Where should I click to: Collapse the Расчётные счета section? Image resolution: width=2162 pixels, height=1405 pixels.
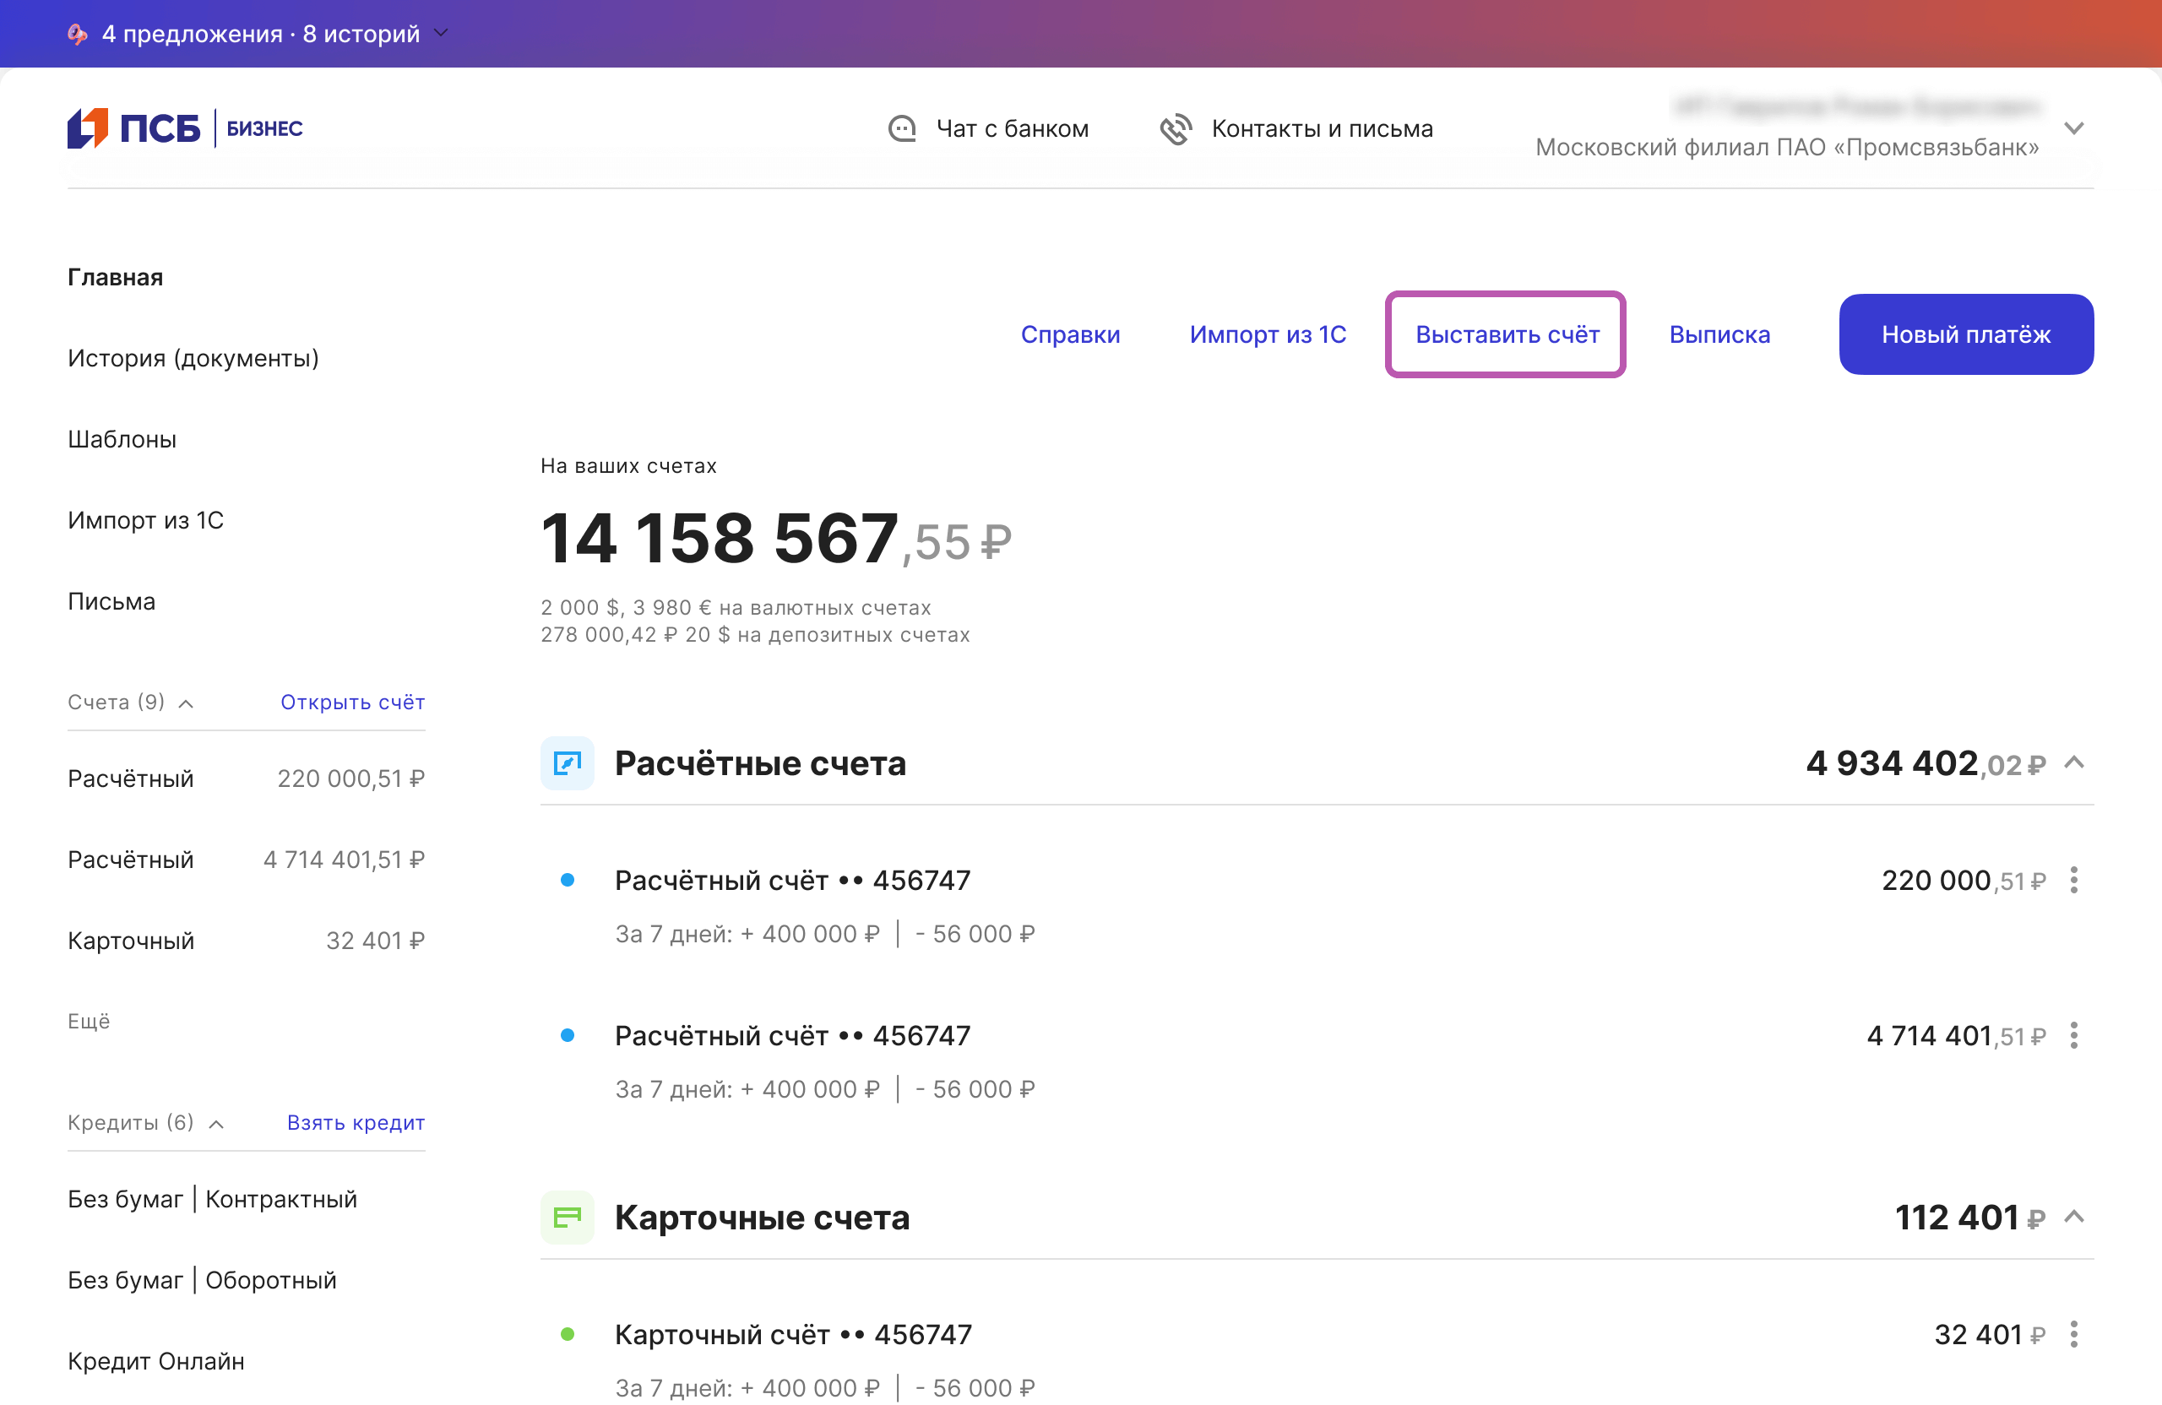tap(2074, 763)
